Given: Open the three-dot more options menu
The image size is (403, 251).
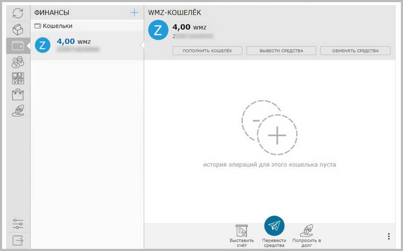Looking at the screenshot, I should (389, 236).
